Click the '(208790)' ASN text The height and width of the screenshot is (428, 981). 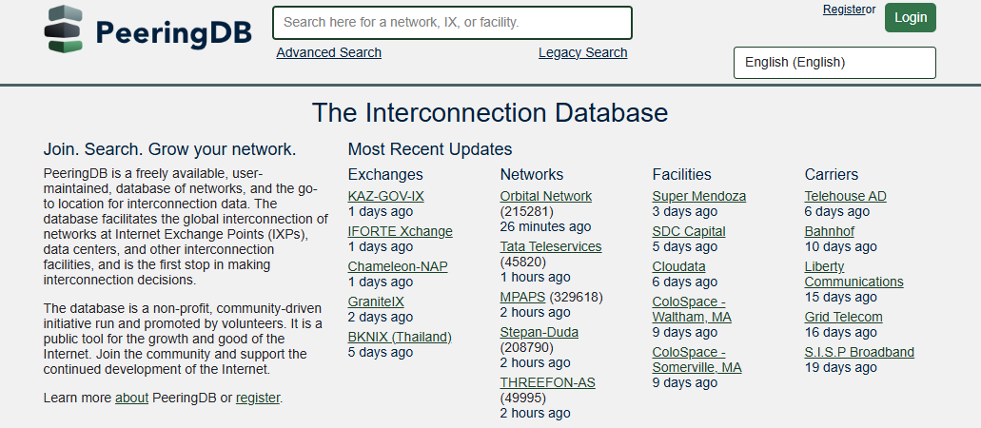tap(527, 347)
